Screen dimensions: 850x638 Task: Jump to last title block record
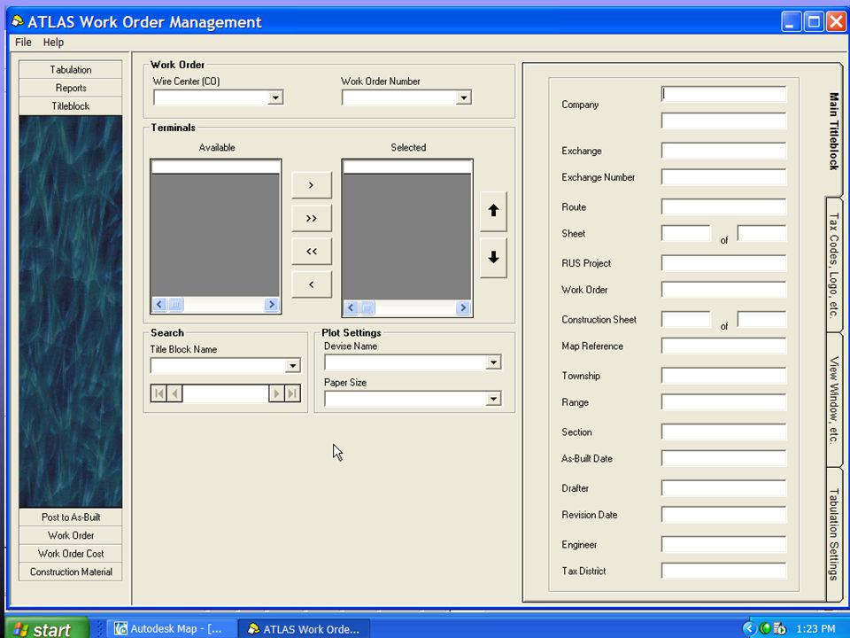(x=292, y=393)
